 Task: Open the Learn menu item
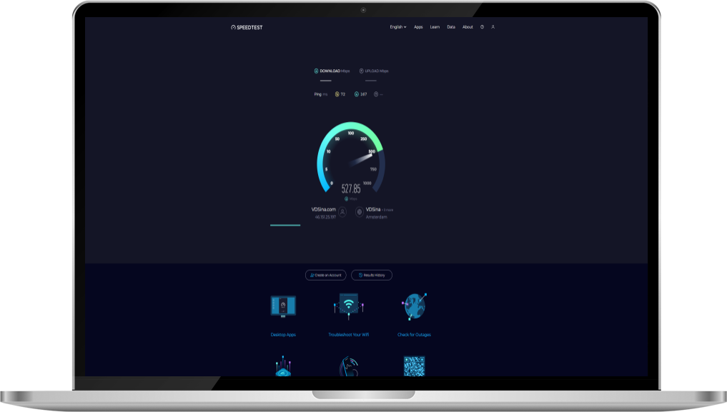click(x=435, y=27)
